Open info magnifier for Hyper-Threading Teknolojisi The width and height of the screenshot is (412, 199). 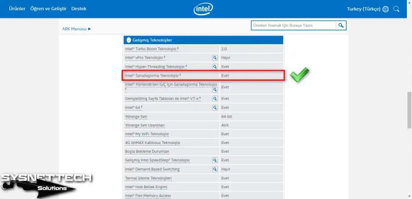pyautogui.click(x=215, y=67)
